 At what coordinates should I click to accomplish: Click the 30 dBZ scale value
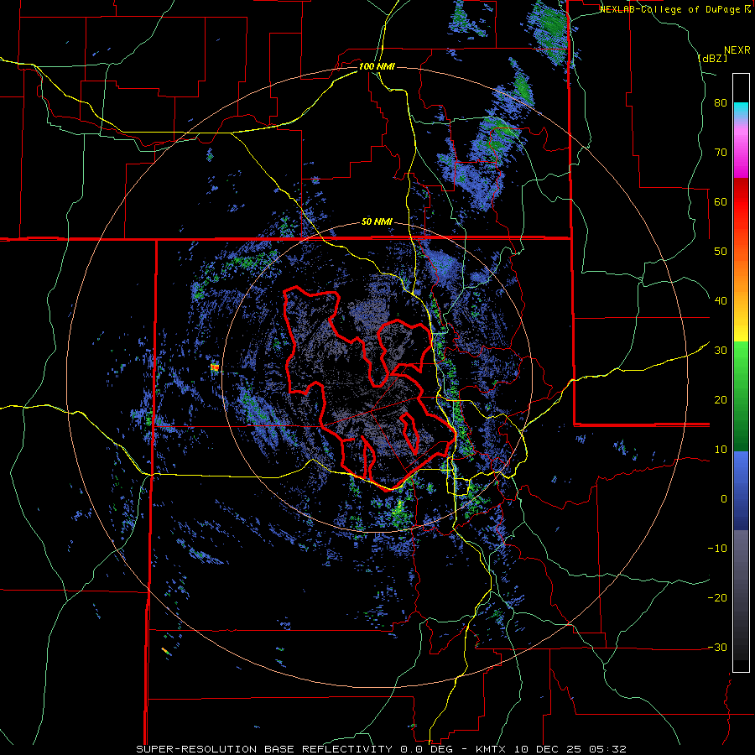click(x=721, y=351)
